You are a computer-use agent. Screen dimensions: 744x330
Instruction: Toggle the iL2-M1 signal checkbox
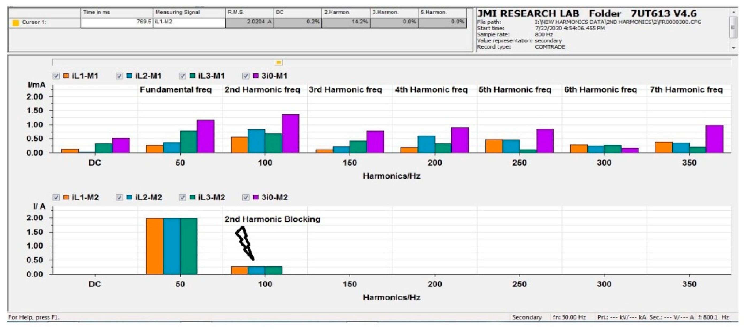point(119,76)
